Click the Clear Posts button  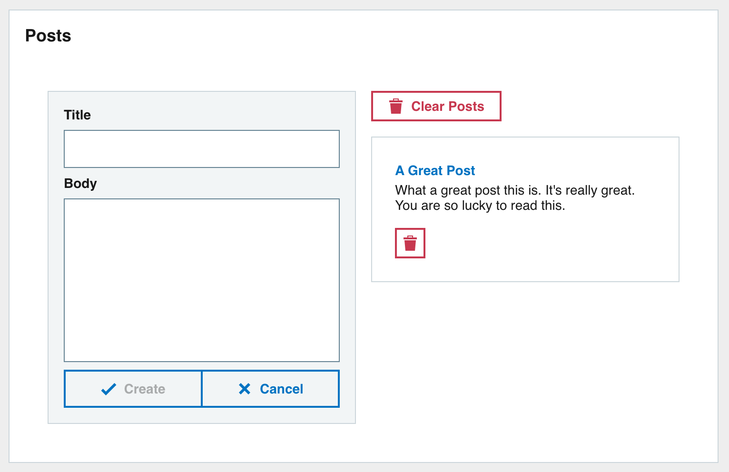click(x=436, y=106)
